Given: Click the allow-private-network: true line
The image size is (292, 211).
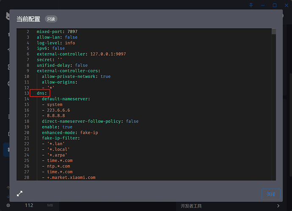Looking at the screenshot, I should coord(76,77).
